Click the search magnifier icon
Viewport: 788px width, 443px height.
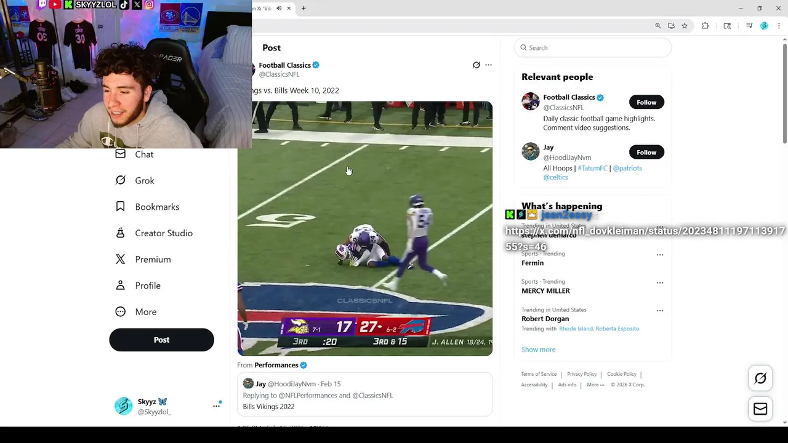523,47
